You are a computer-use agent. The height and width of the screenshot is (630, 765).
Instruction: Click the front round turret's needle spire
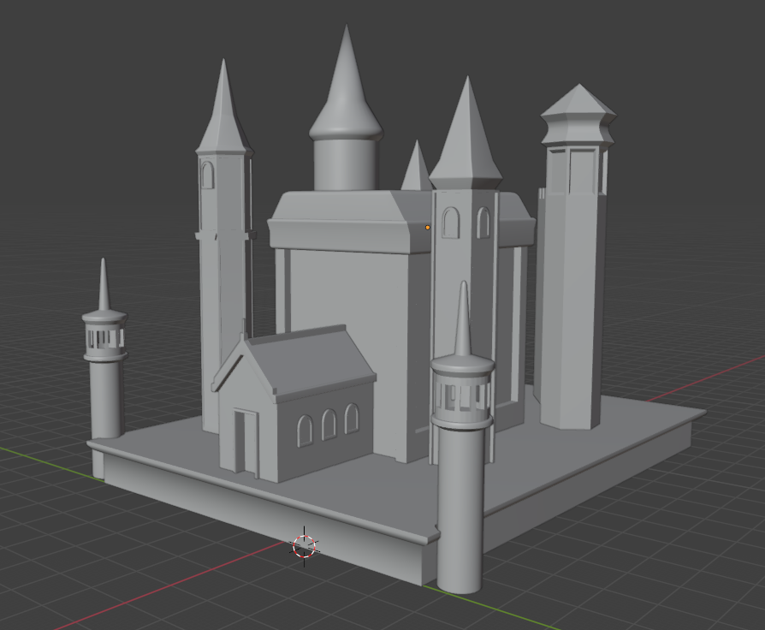[463, 318]
